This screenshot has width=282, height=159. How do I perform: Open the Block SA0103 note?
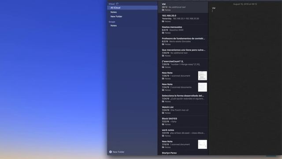point(183,121)
